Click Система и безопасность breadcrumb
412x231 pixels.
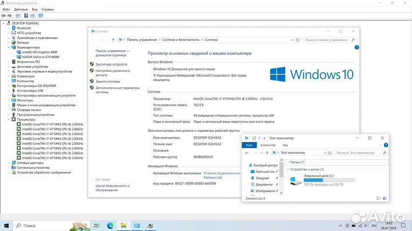click(181, 40)
